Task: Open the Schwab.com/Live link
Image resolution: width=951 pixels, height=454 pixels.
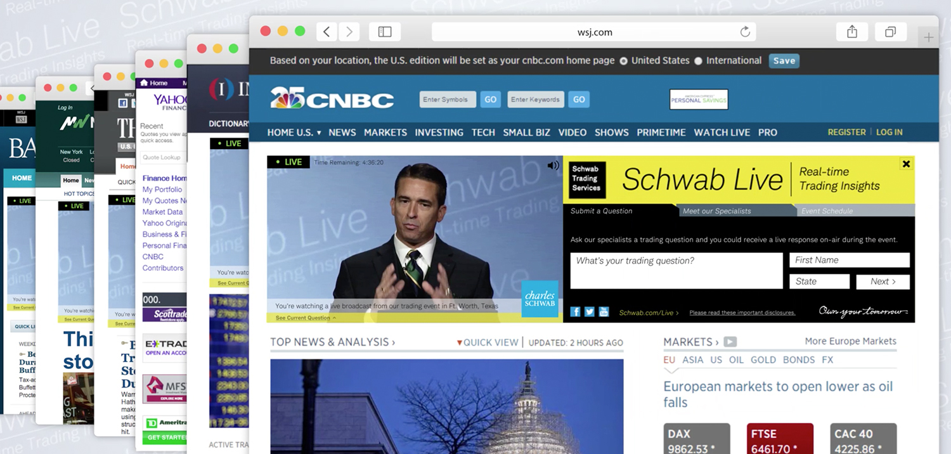Action: (x=648, y=313)
